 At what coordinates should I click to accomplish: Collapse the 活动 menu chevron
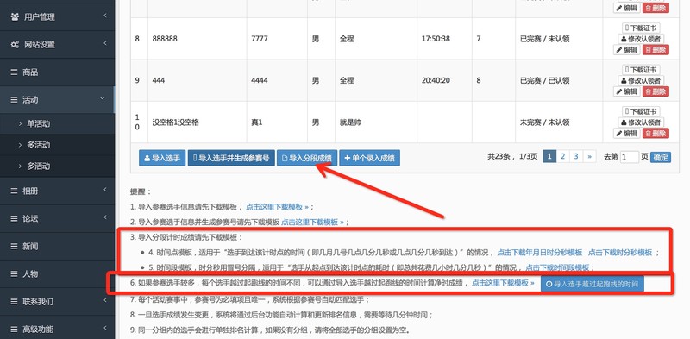[x=103, y=98]
